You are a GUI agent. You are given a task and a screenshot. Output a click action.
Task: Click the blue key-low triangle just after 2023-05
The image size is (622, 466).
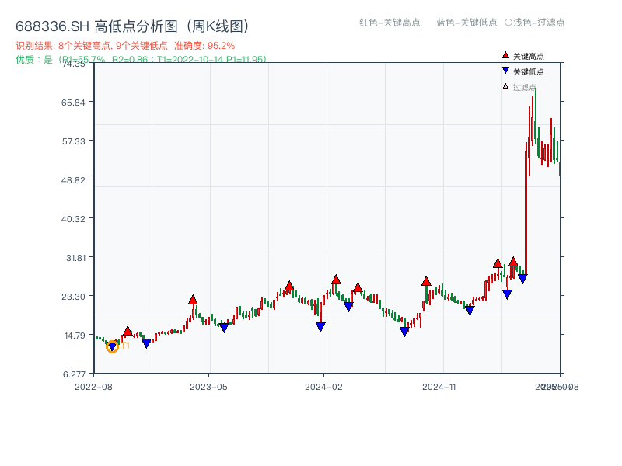224,328
